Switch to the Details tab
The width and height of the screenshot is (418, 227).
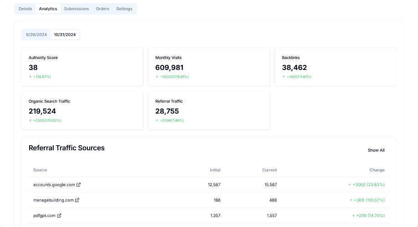(x=25, y=9)
